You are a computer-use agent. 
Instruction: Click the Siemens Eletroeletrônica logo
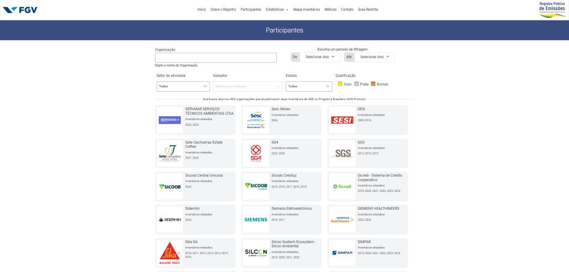coord(256,219)
